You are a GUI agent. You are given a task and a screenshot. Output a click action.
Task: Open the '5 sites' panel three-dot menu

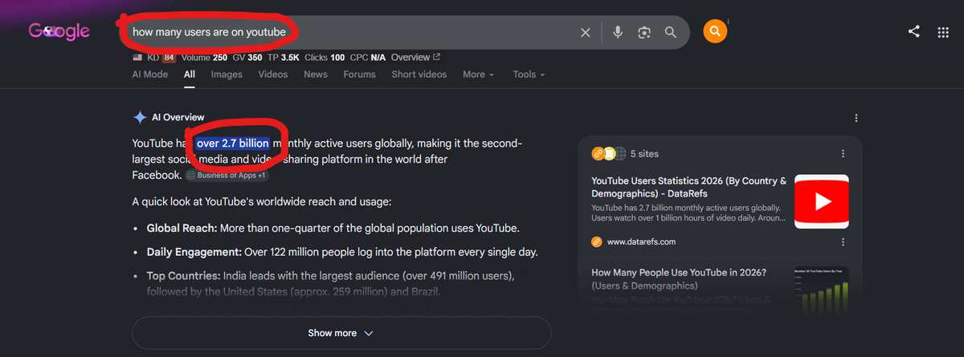843,153
